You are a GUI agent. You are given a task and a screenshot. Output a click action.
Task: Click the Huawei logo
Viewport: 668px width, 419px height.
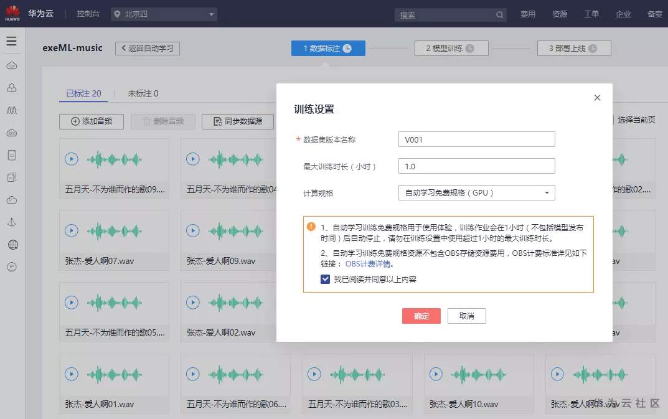coord(12,13)
